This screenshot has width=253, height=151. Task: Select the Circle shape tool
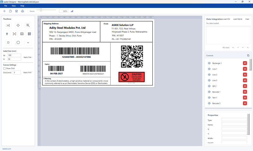click(x=18, y=42)
